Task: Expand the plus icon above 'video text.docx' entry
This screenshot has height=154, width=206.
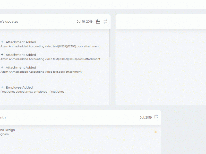Action: 2,67
